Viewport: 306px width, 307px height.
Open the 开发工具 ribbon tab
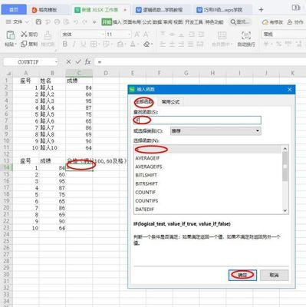click(194, 22)
